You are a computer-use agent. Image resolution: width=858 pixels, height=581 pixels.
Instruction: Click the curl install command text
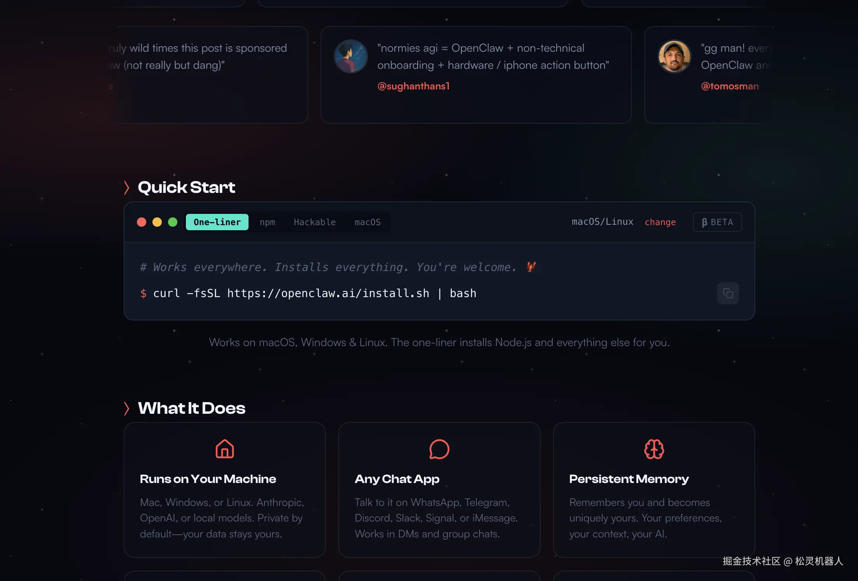pos(314,293)
